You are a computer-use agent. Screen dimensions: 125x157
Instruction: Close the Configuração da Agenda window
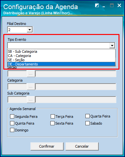pos(119,5)
